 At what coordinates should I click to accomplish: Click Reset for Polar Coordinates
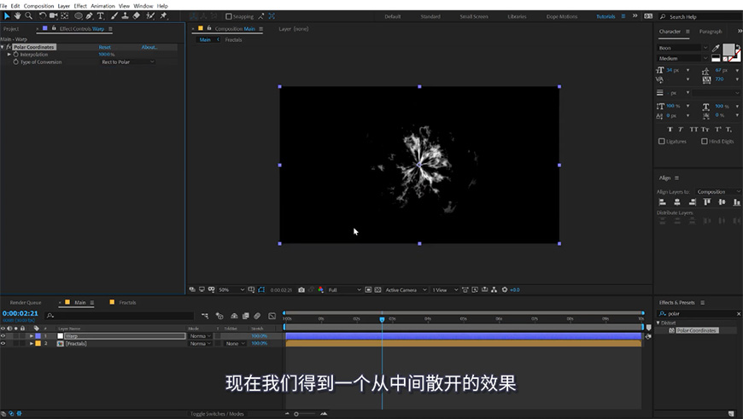click(105, 47)
